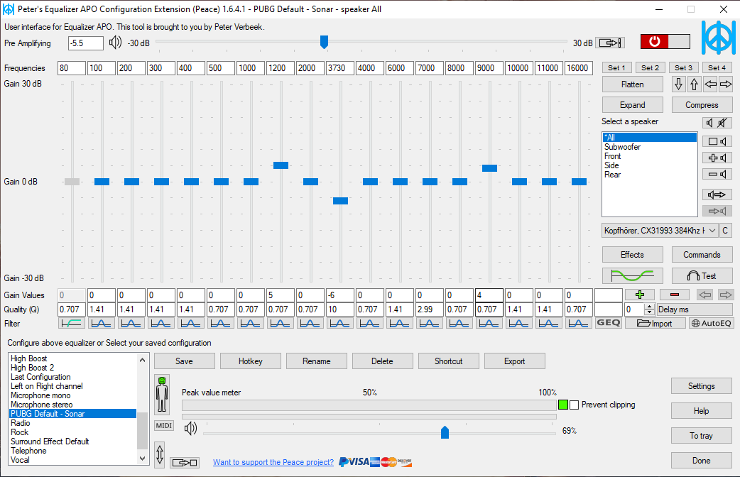Click the MIDI button
This screenshot has width=740, height=477.
pyautogui.click(x=164, y=426)
